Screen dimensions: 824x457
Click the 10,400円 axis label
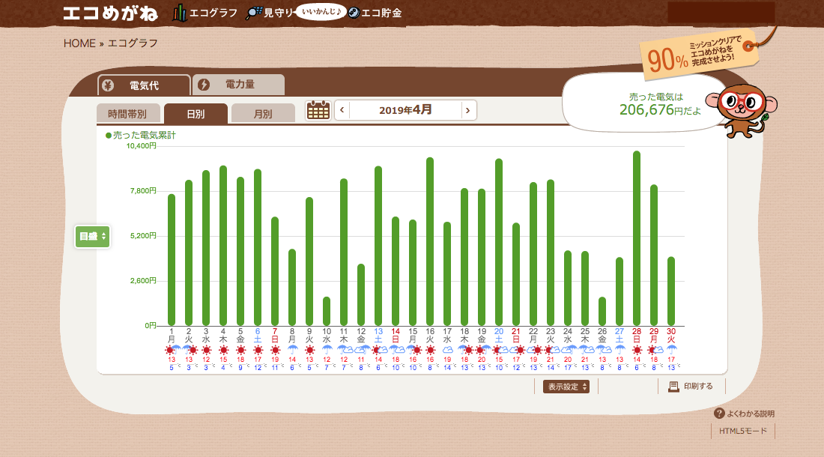coord(142,146)
